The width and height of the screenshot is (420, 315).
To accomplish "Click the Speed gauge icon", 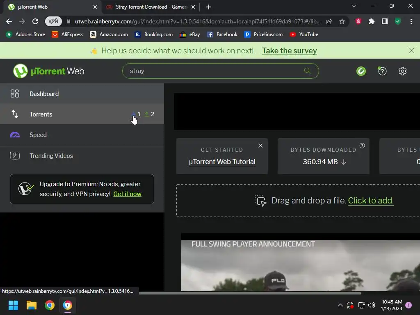I will [15, 135].
